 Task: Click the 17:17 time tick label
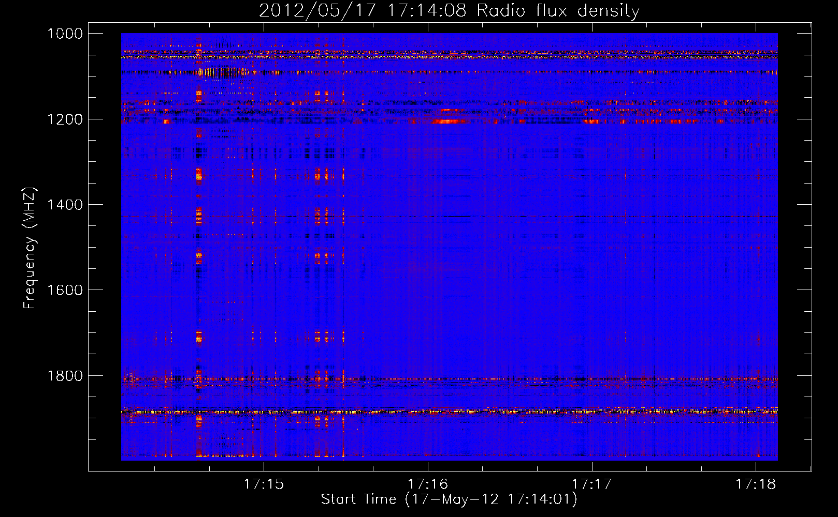coord(592,484)
